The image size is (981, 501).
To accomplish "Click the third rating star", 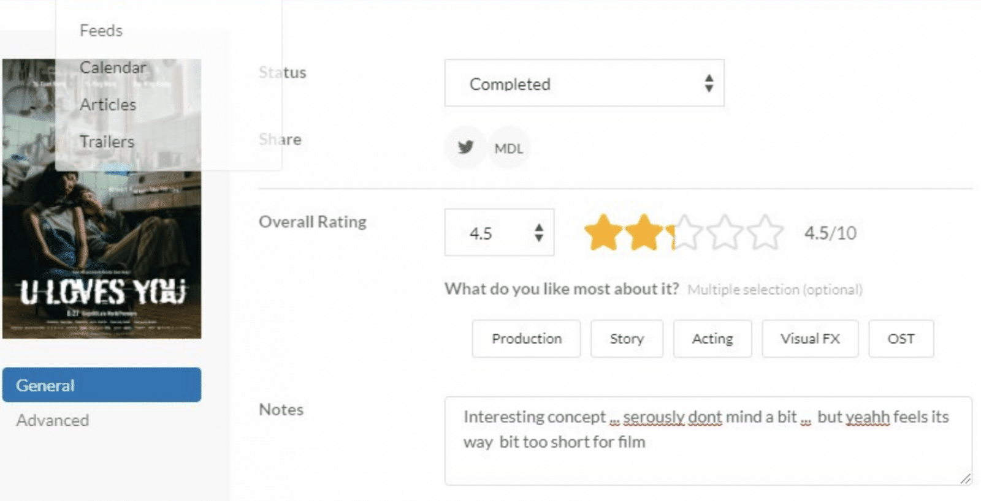I will tap(684, 233).
